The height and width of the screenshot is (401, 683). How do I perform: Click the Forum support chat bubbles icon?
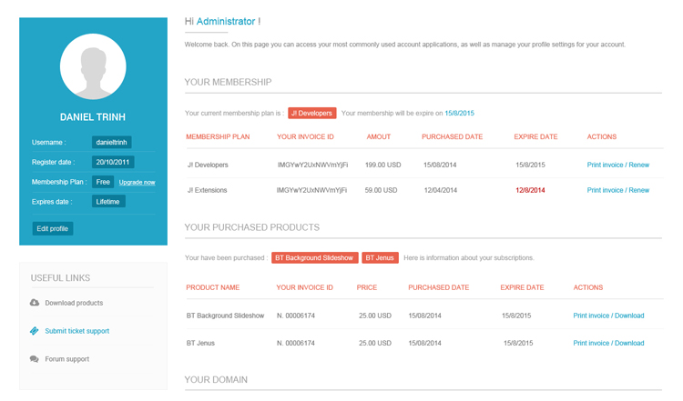click(x=35, y=359)
